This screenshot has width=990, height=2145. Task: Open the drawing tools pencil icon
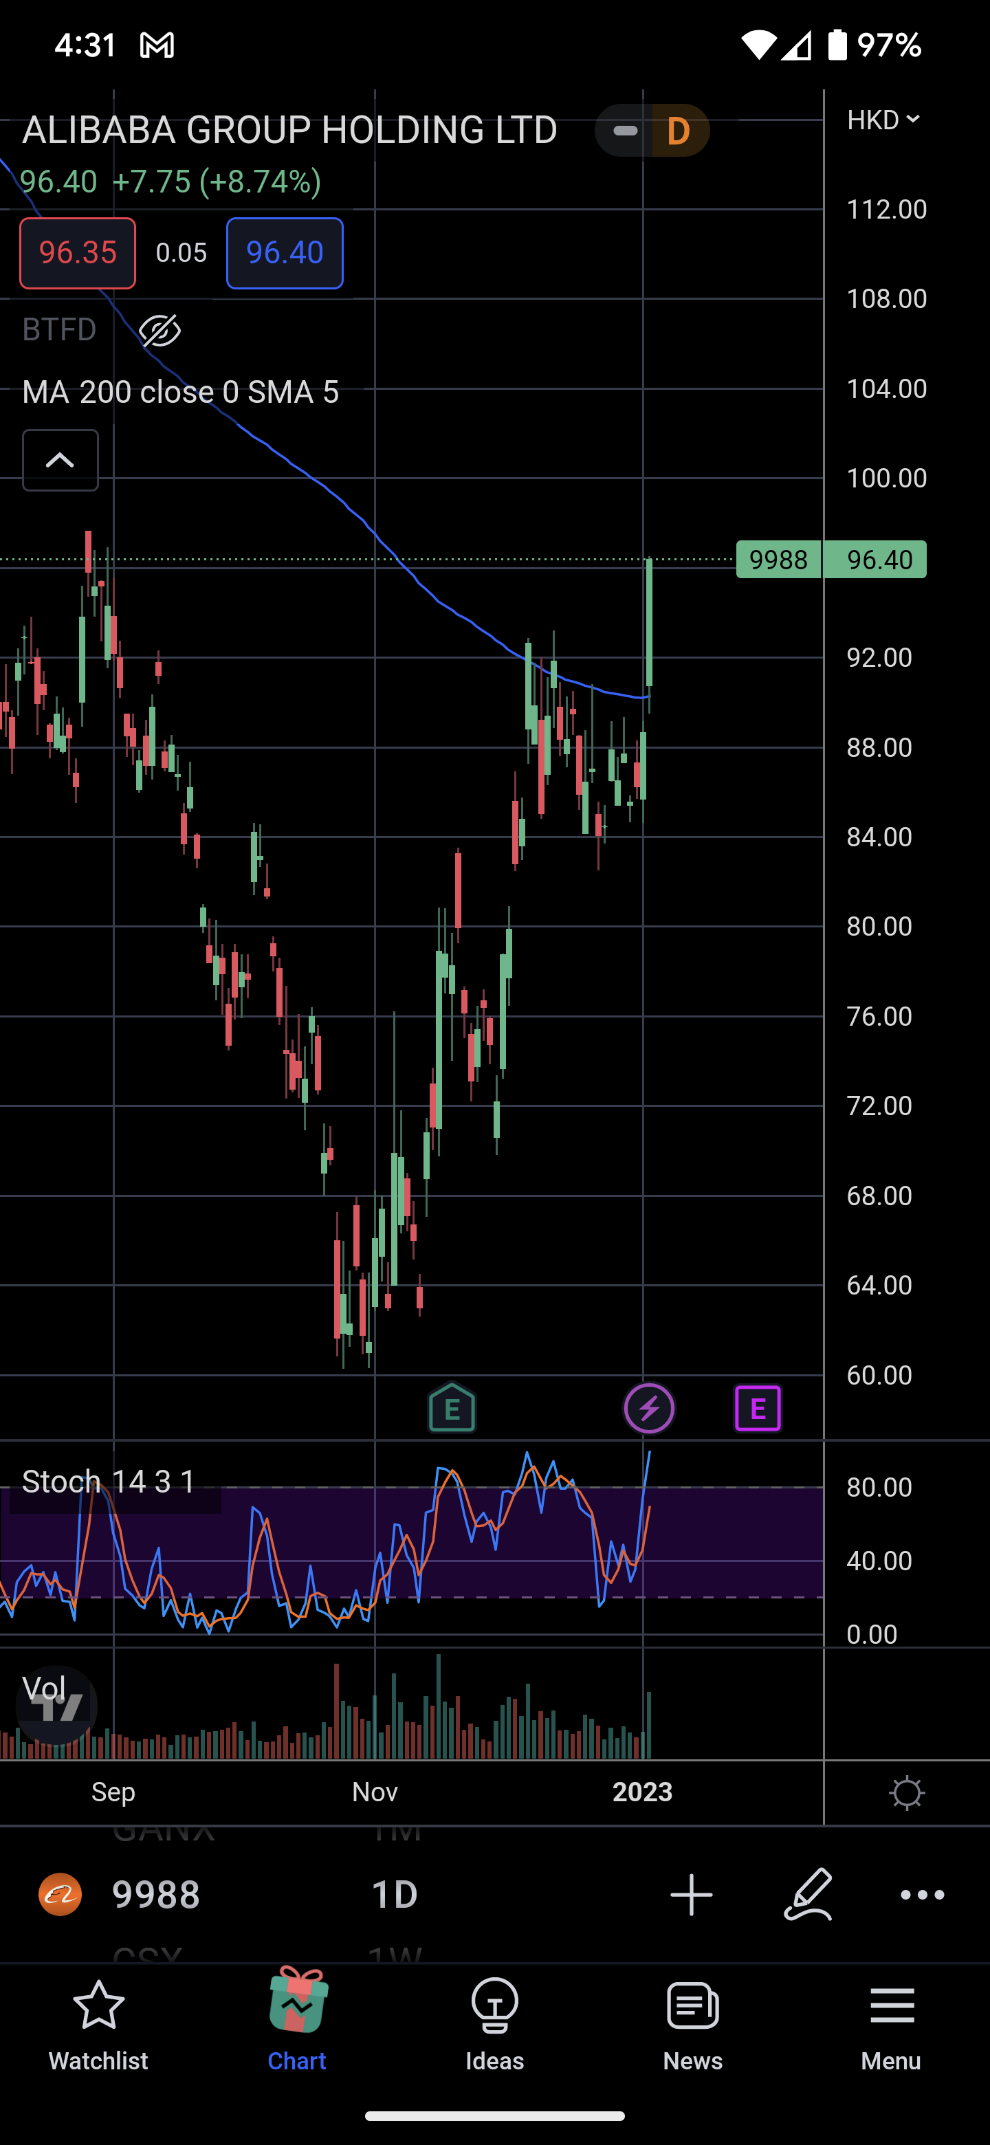[808, 1894]
